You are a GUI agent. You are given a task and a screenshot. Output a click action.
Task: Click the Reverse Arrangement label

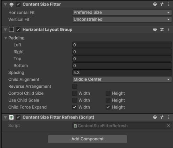(30, 86)
